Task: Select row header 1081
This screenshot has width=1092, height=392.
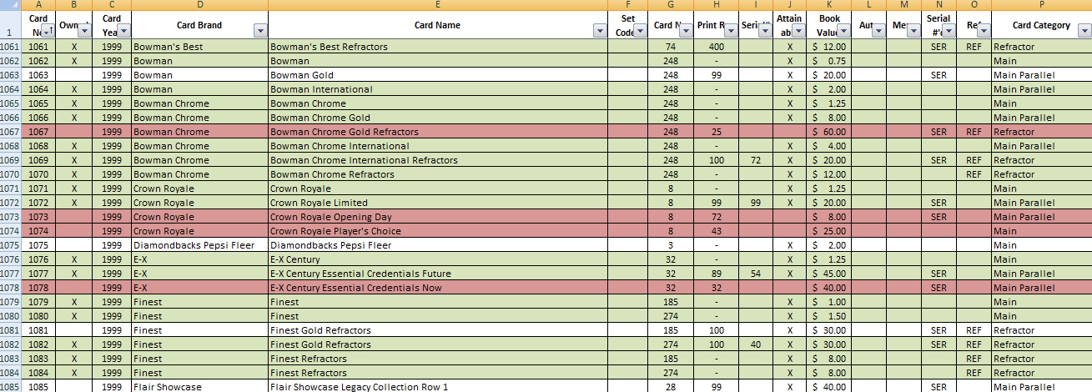Action: pos(9,330)
